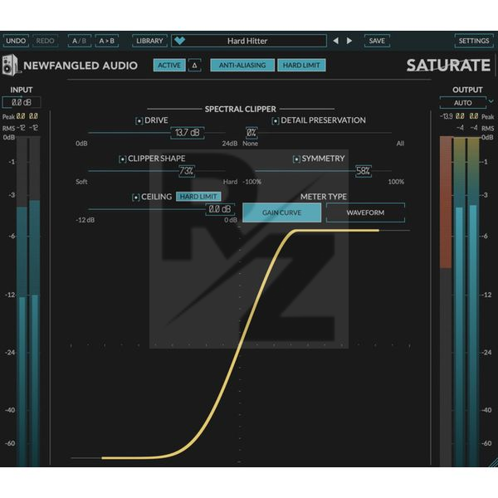Viewport: 498px width, 498px height.
Task: Toggle the Symmetry lock icon
Action: [x=296, y=159]
